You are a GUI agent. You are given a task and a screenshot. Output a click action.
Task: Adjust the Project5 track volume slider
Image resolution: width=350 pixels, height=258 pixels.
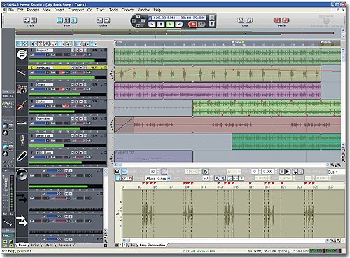click(40, 55)
